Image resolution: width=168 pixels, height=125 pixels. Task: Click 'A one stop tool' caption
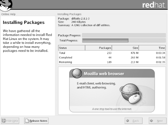click(x=112, y=109)
